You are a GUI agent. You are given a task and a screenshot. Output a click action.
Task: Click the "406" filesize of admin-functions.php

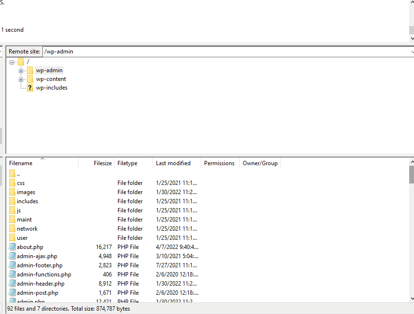click(x=107, y=275)
